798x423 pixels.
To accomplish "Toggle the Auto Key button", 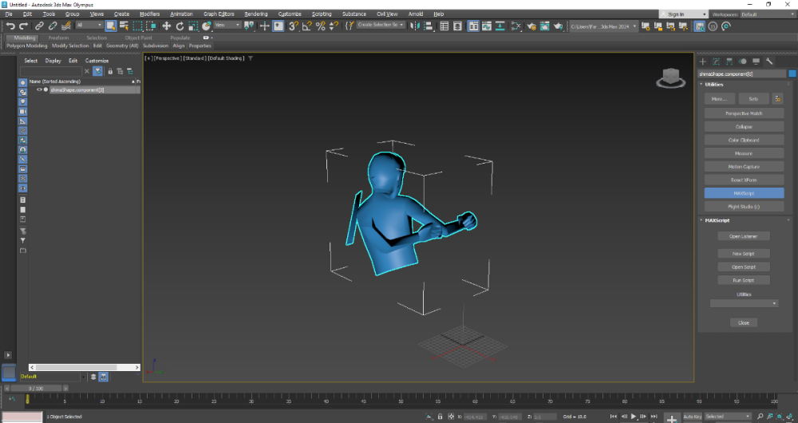I will point(691,417).
